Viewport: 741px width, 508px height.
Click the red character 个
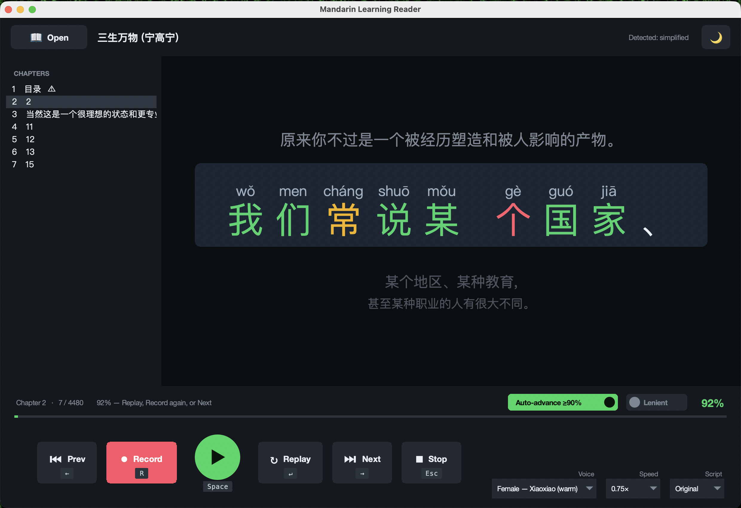pos(513,220)
